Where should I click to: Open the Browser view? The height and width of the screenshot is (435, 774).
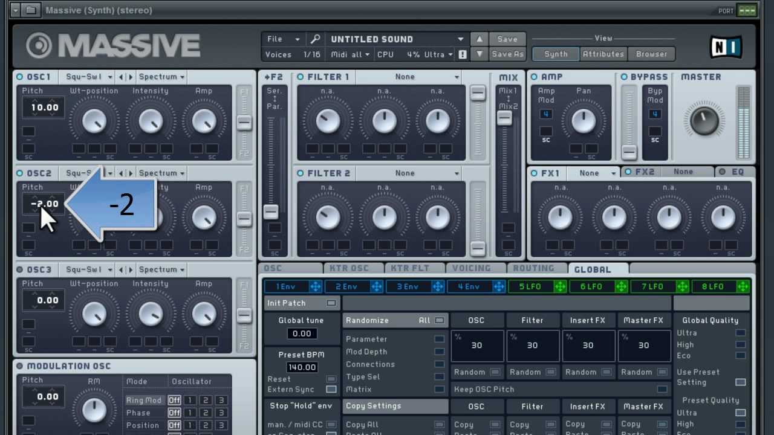point(651,54)
